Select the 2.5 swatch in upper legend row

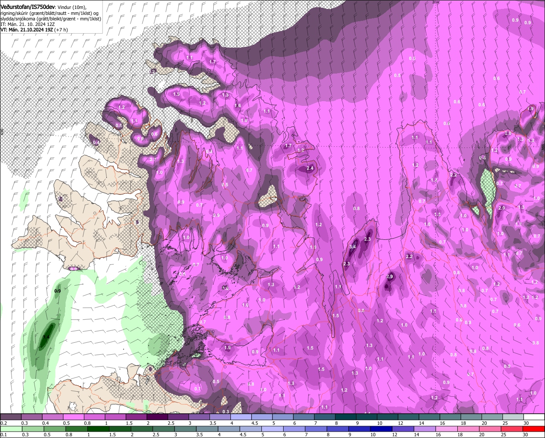(x=178, y=417)
